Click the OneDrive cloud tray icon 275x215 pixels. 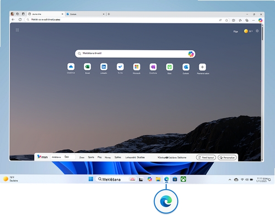[x=236, y=180]
